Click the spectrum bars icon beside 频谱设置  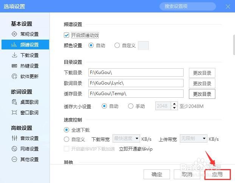(14, 45)
